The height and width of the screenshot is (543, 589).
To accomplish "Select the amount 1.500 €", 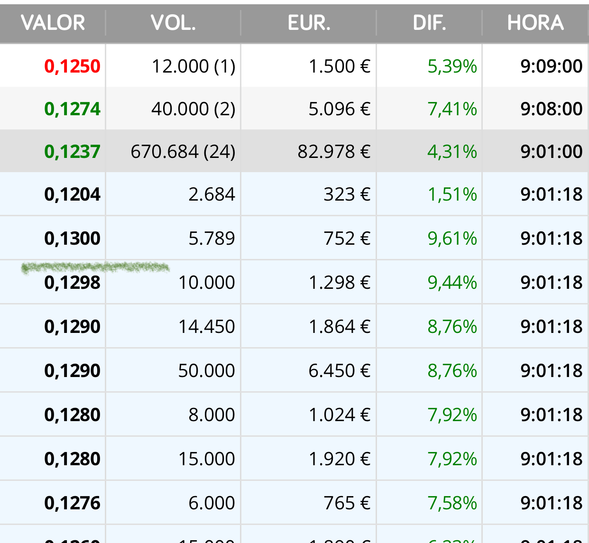I will point(340,66).
